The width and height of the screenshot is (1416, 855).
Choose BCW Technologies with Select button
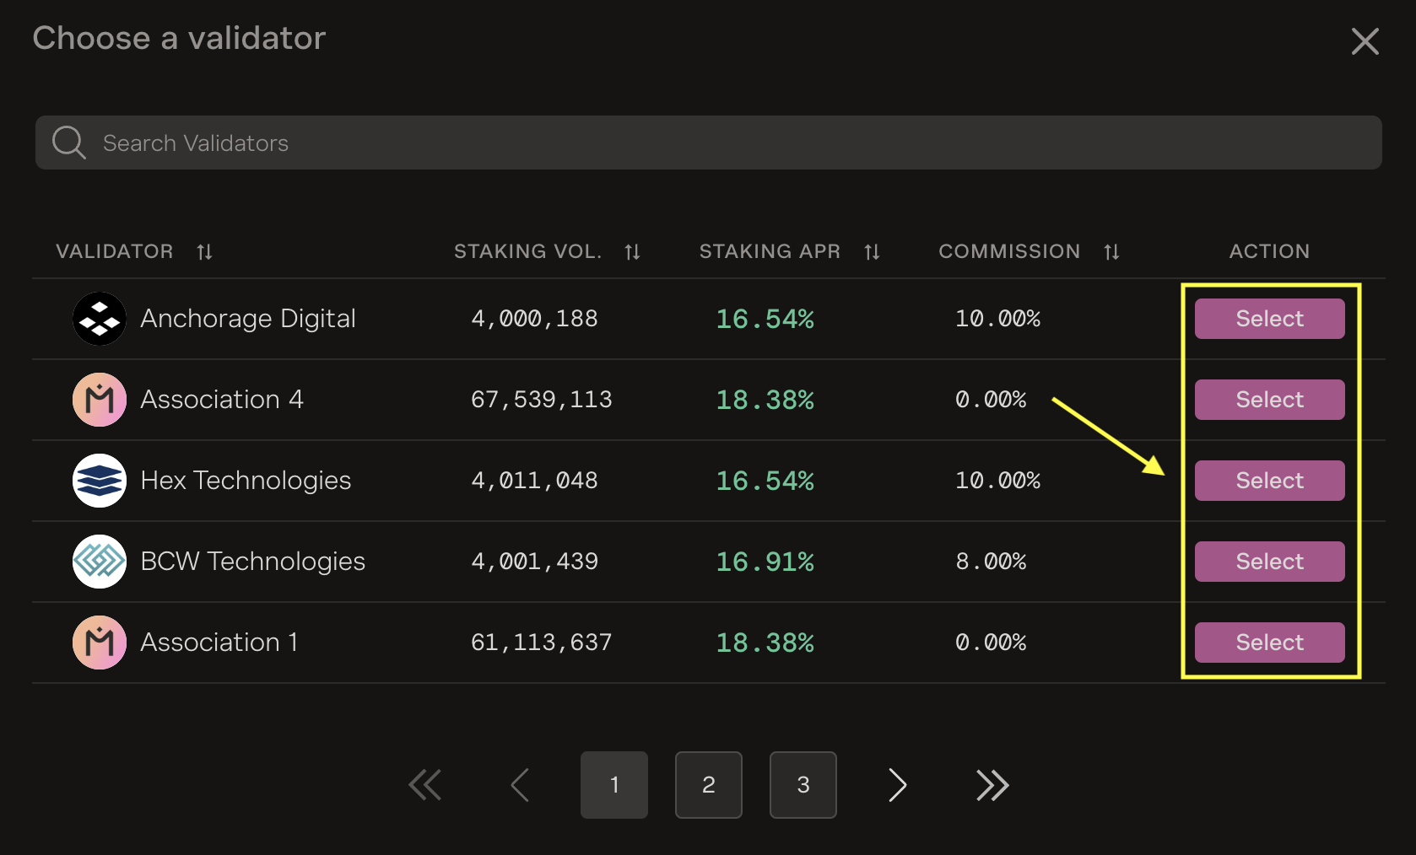click(1268, 562)
